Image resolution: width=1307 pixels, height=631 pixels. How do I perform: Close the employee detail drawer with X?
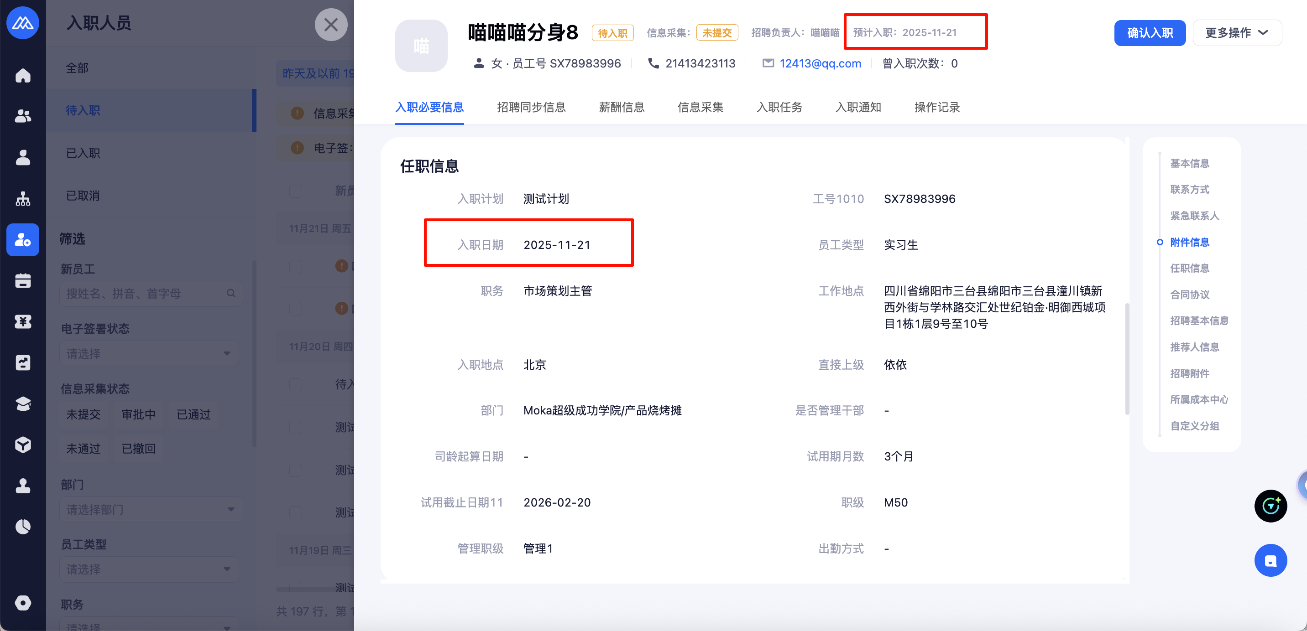[331, 24]
